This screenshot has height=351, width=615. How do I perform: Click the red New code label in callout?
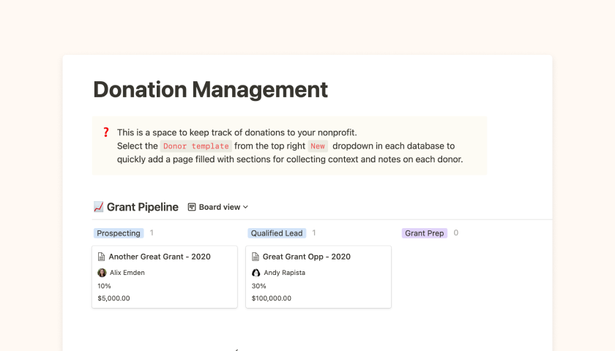(317, 146)
